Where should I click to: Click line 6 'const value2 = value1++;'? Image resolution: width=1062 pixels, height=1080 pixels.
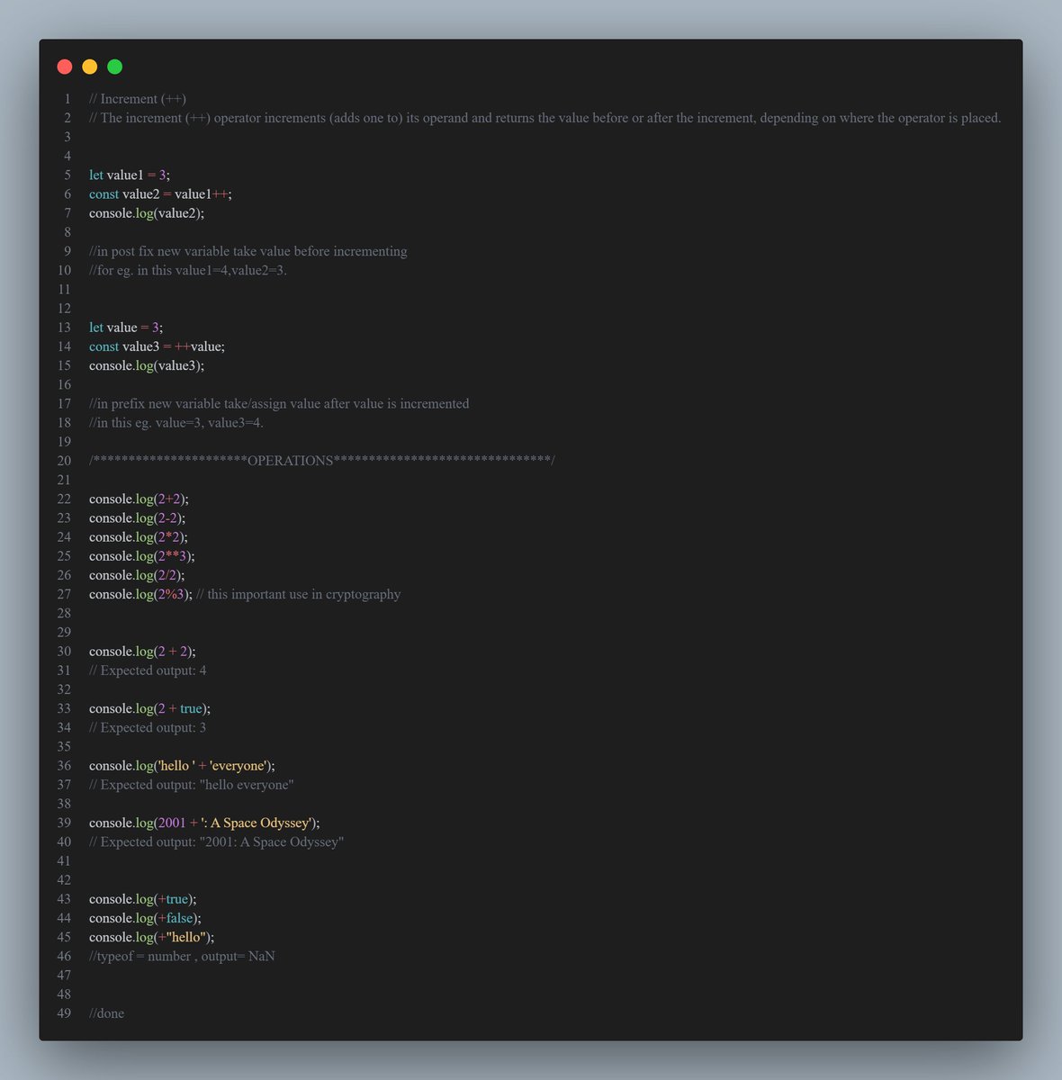[160, 194]
